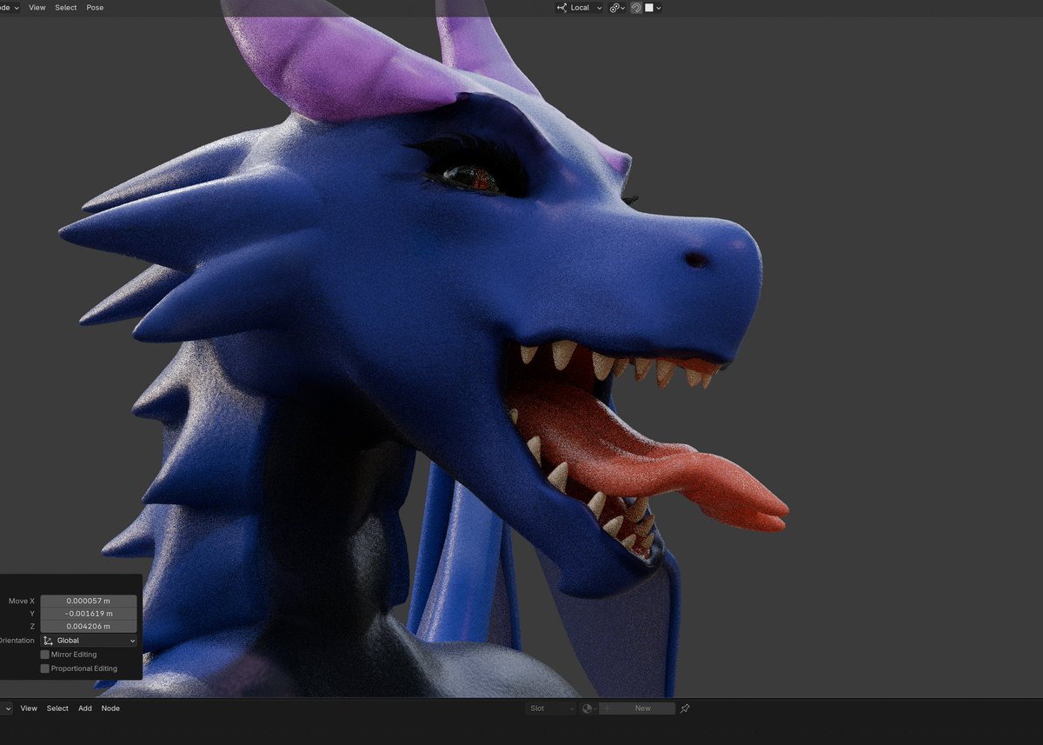1043x745 pixels.
Task: Open the View menu in viewport header
Action: click(x=37, y=7)
